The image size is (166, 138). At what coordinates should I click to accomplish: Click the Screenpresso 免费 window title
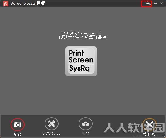click(x=28, y=4)
